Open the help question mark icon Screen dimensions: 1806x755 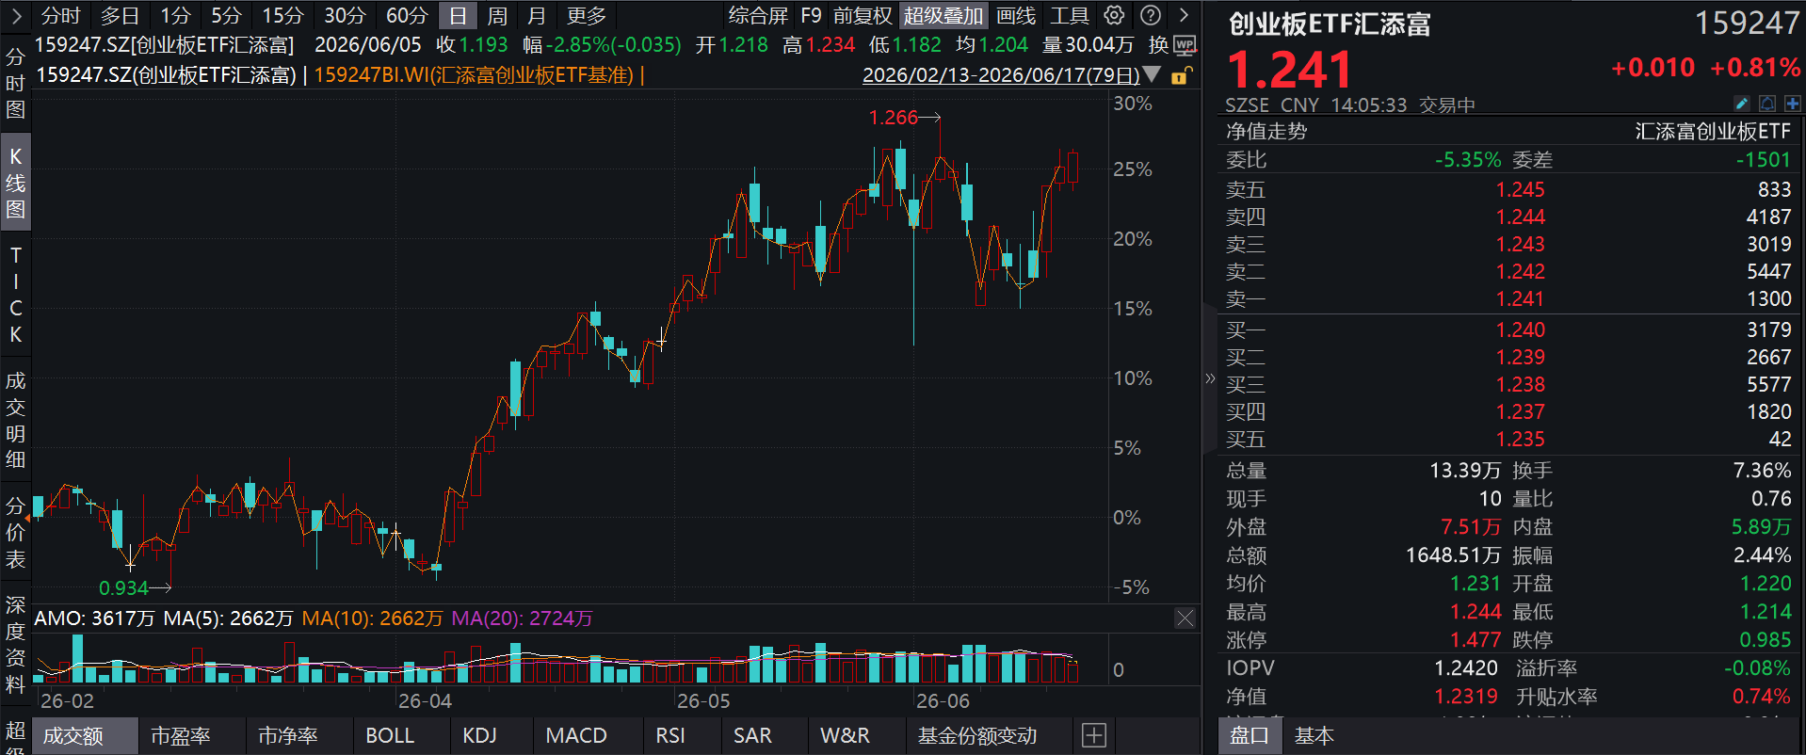pyautogui.click(x=1151, y=15)
